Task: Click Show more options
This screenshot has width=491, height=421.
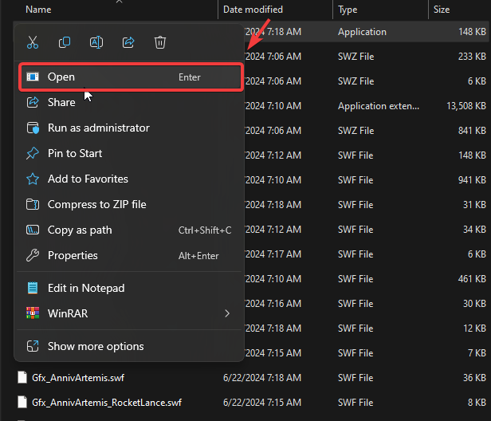Action: tap(96, 346)
